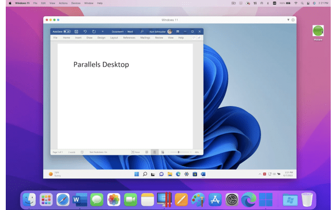Switch to Web Layout view icon
Image resolution: width=336 pixels, height=210 pixels.
click(163, 152)
